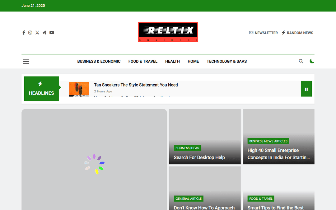336x210 pixels.
Task: Open the X (Twitter) social icon
Action: (37, 33)
